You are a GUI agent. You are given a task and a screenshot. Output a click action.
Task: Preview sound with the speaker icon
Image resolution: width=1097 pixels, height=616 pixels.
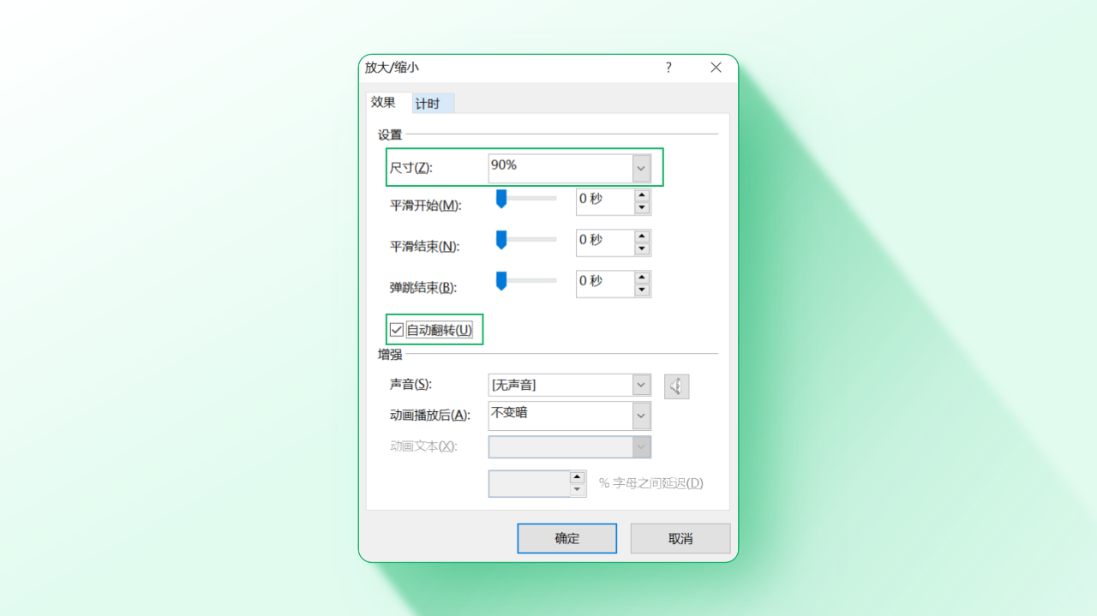coord(676,386)
